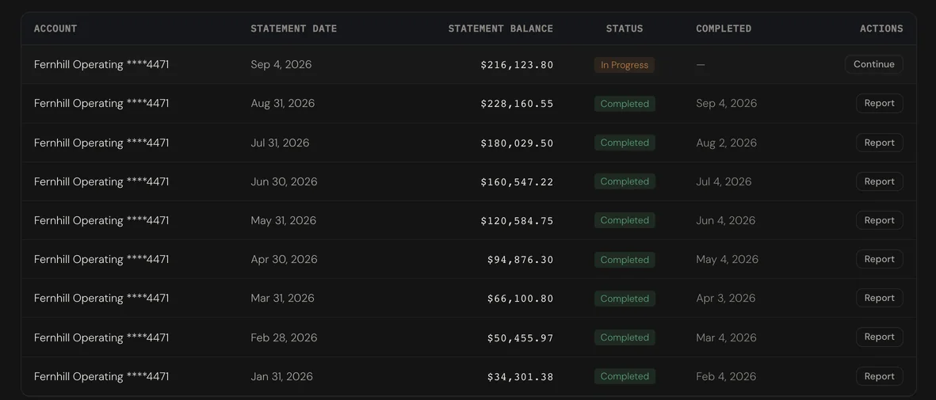Click completed date Apr 3, 2026
The image size is (936, 400).
pos(726,298)
